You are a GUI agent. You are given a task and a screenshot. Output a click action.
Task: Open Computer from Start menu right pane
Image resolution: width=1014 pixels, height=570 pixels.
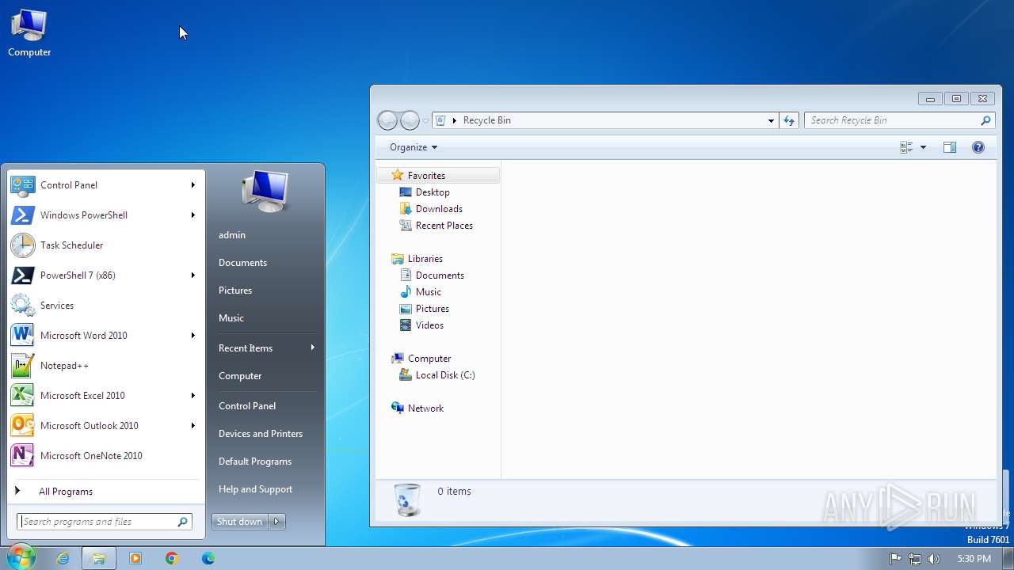[x=265, y=376]
